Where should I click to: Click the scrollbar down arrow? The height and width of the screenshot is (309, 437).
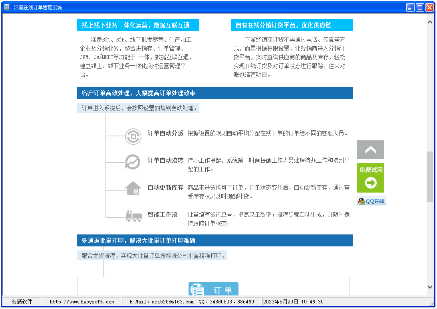pos(430,287)
